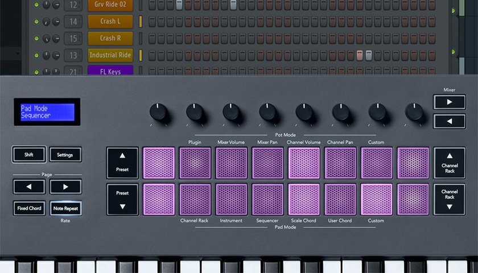The height and width of the screenshot is (273, 478).
Task: Tap the pad labeled Plugin pot mode
Action: (195, 163)
